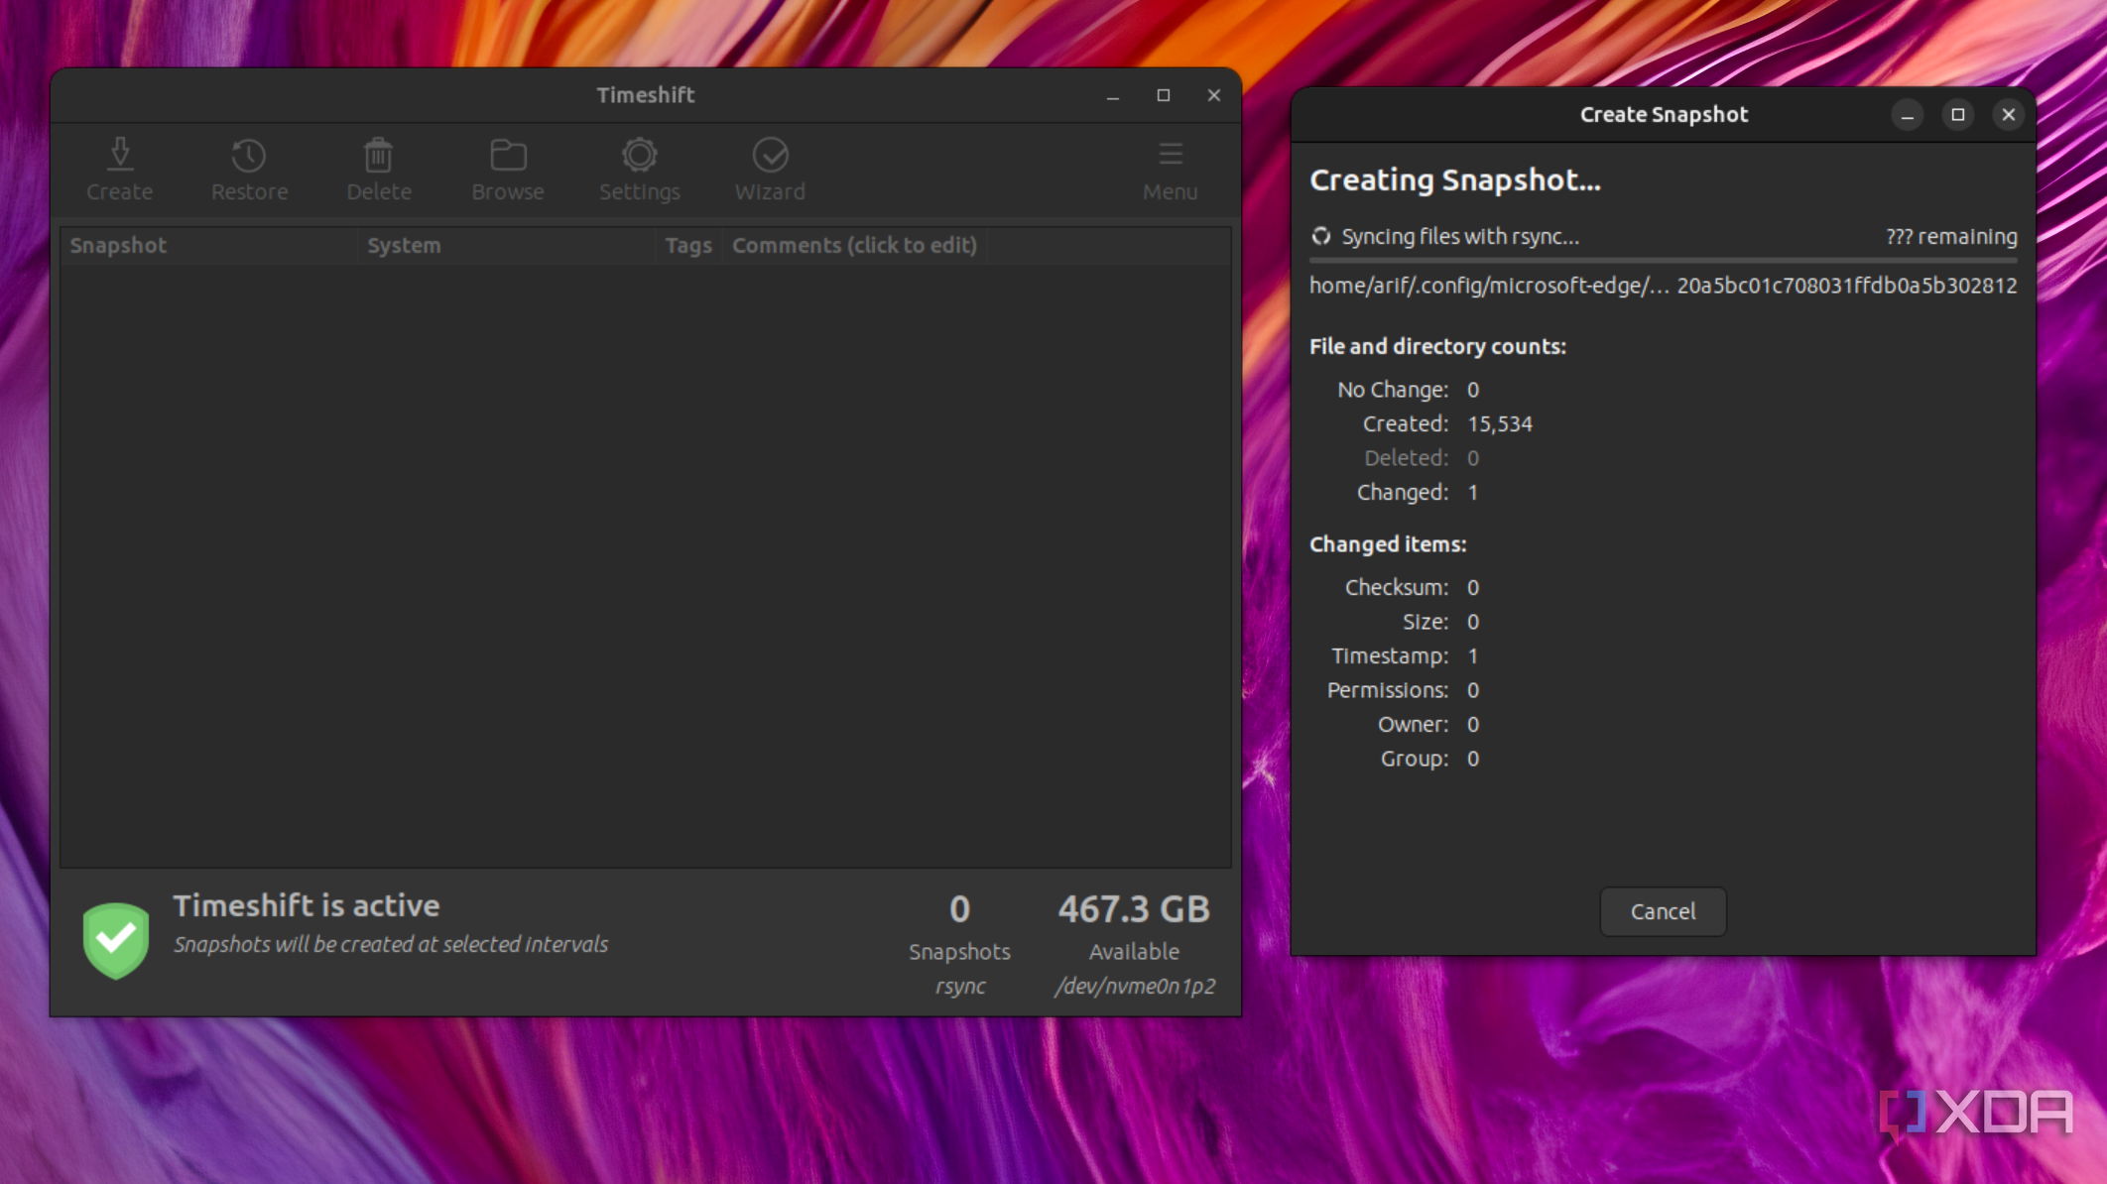This screenshot has height=1184, width=2107.
Task: Sort by the System column header
Action: tap(506, 245)
